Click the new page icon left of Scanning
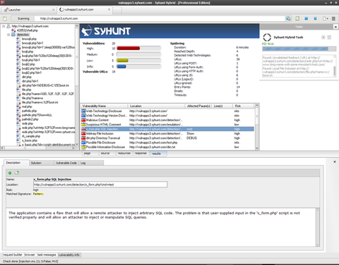Image resolution: width=339 pixels, height=265 pixels. (x=5, y=18)
